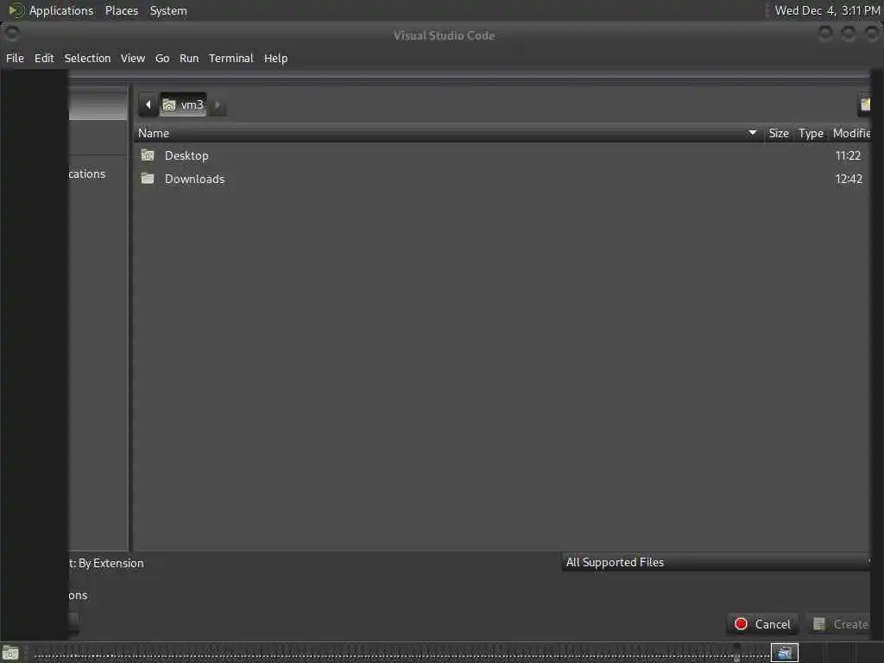Screen dimensions: 884x663
Task: Click the Create button
Action: 840,624
